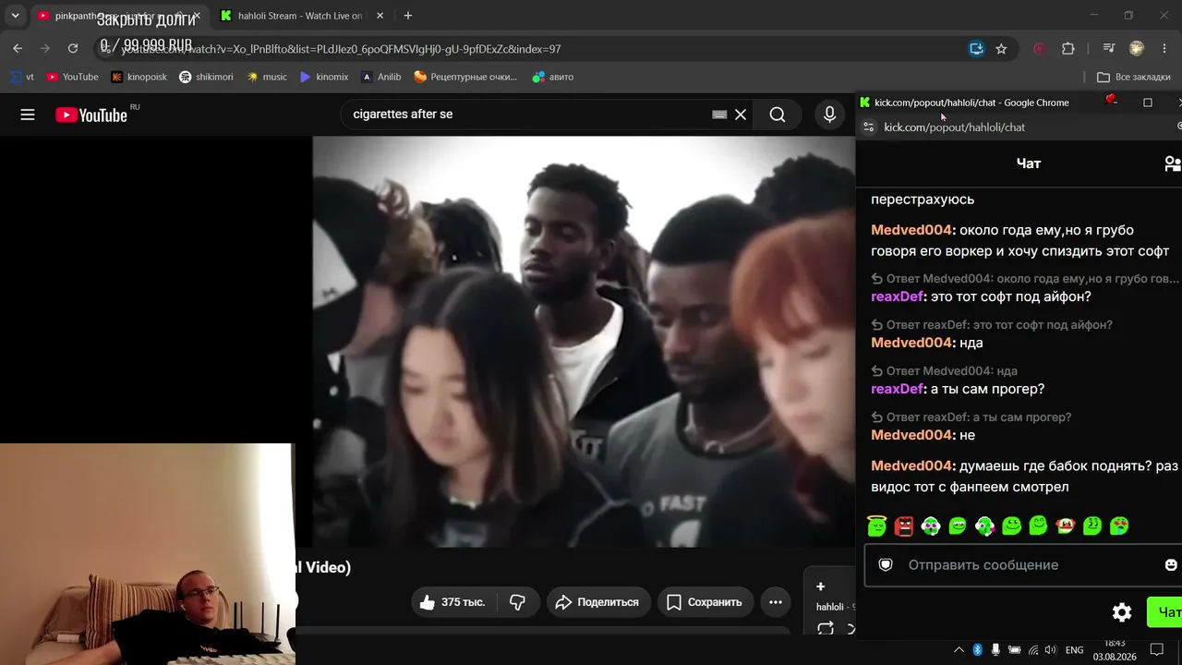Viewport: 1182px width, 665px height.
Task: Open the volume speaker tray icon
Action: click(1050, 650)
